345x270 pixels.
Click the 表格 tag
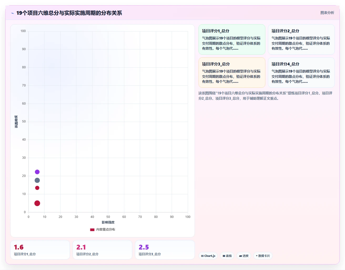[227, 256]
